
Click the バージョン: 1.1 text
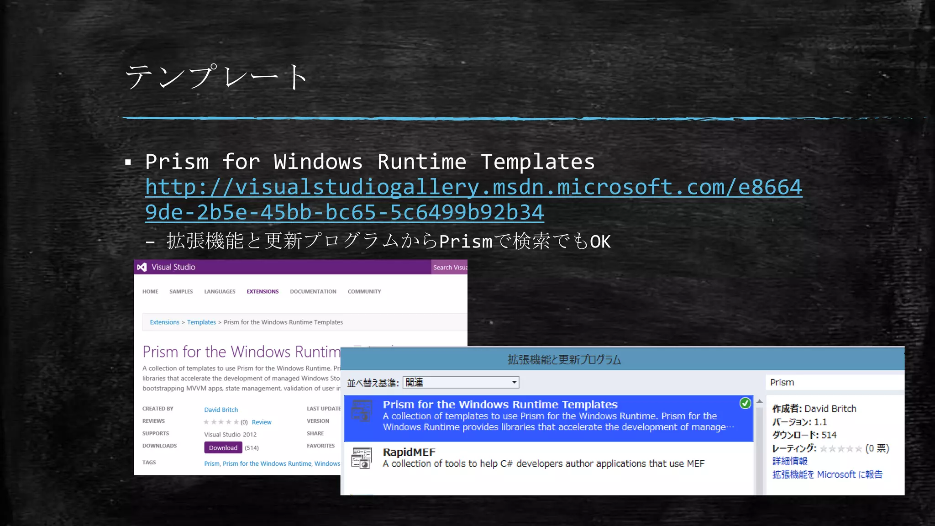click(799, 422)
